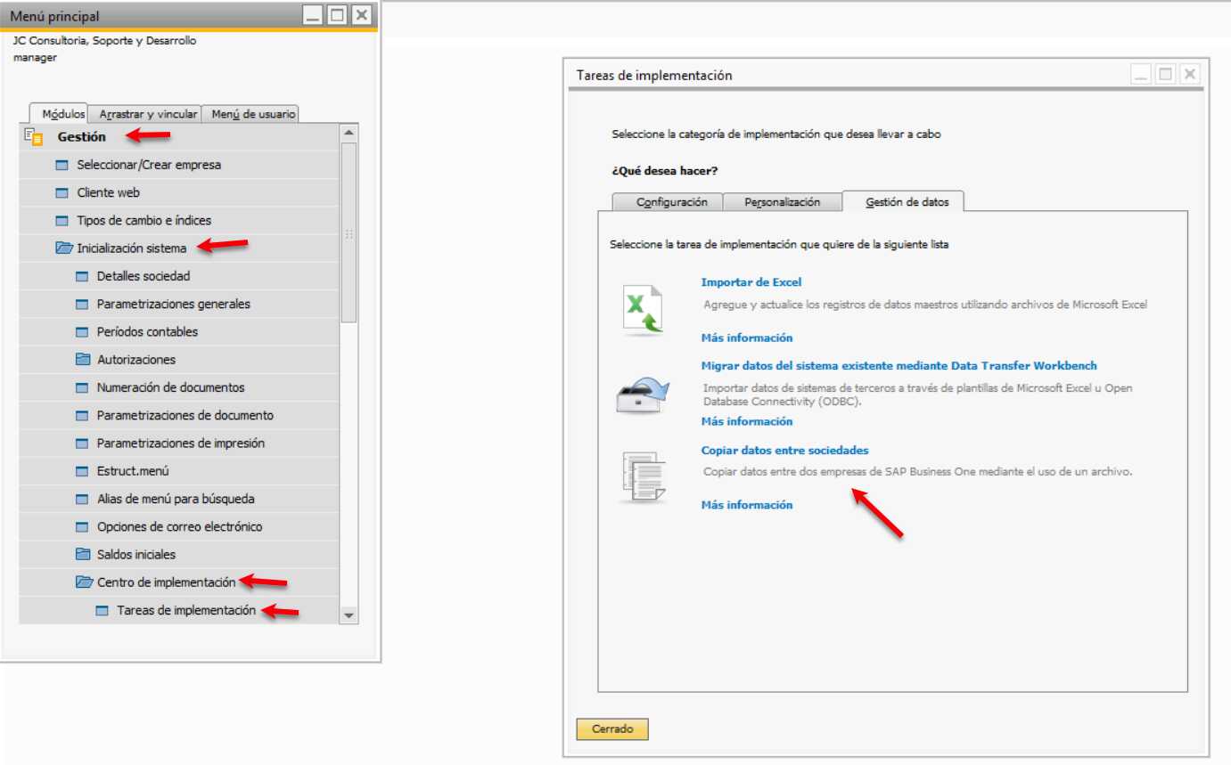Switch to the Configuración tab
1231x765 pixels.
671,202
